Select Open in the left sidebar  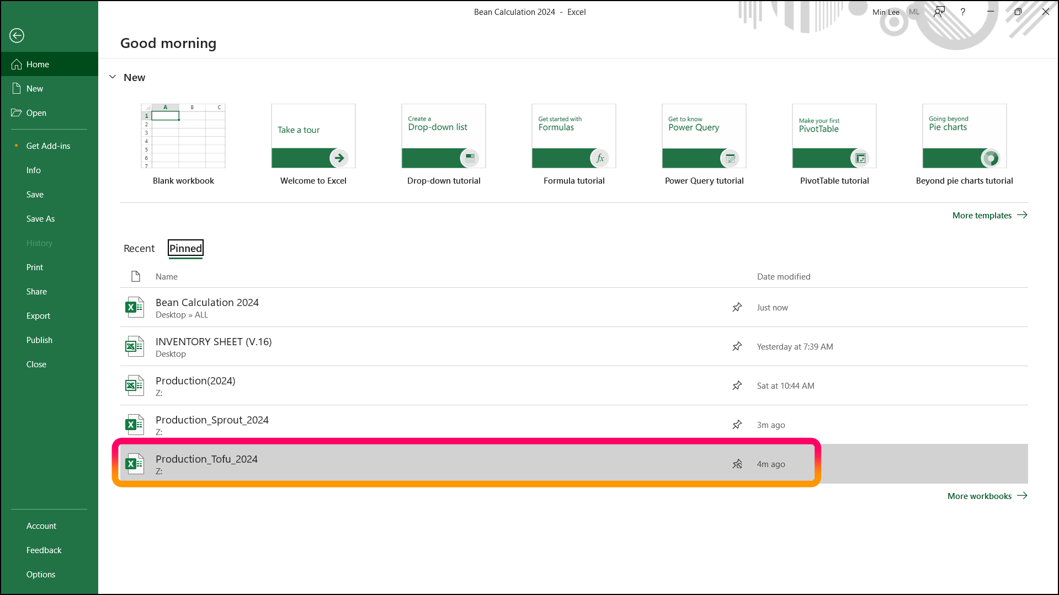point(49,112)
